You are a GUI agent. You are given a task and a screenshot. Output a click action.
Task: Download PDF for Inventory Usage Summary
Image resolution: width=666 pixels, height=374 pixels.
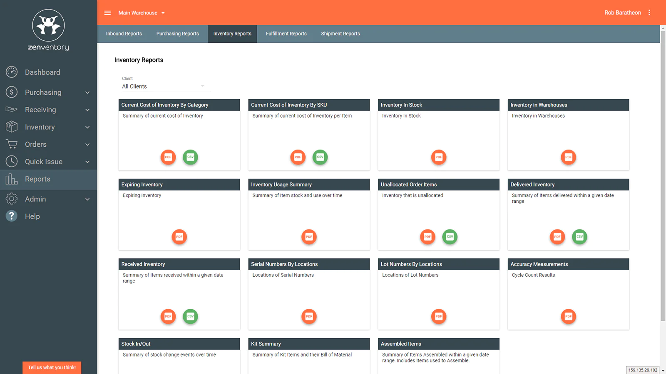click(309, 237)
